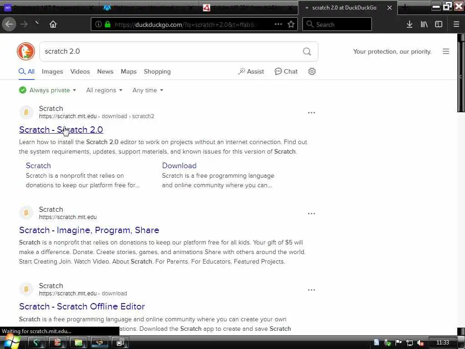Open the Firefox hamburger menu
The height and width of the screenshot is (349, 465).
click(x=456, y=25)
